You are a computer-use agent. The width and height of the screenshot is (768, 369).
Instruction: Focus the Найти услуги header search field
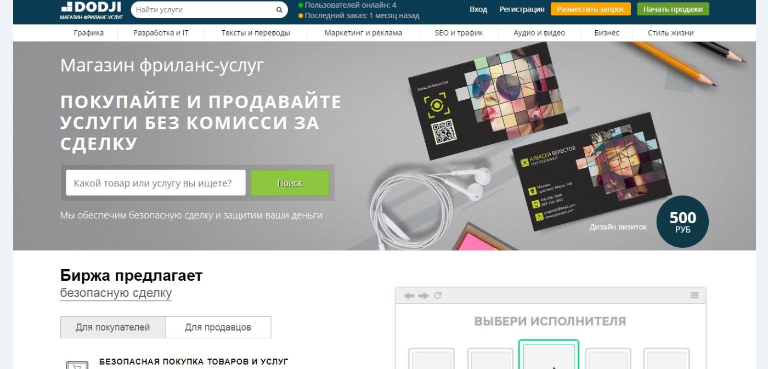coord(204,10)
